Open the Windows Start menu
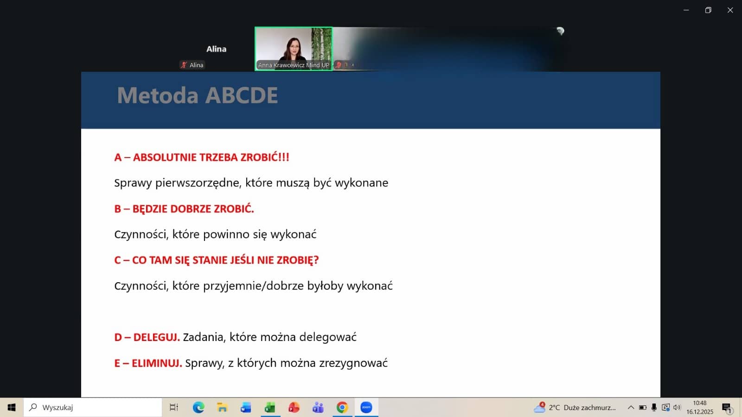This screenshot has height=417, width=742. pyautogui.click(x=12, y=407)
